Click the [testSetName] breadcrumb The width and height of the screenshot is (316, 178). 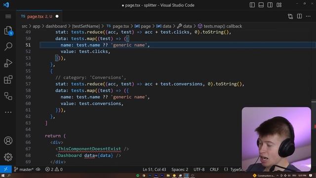click(x=86, y=26)
